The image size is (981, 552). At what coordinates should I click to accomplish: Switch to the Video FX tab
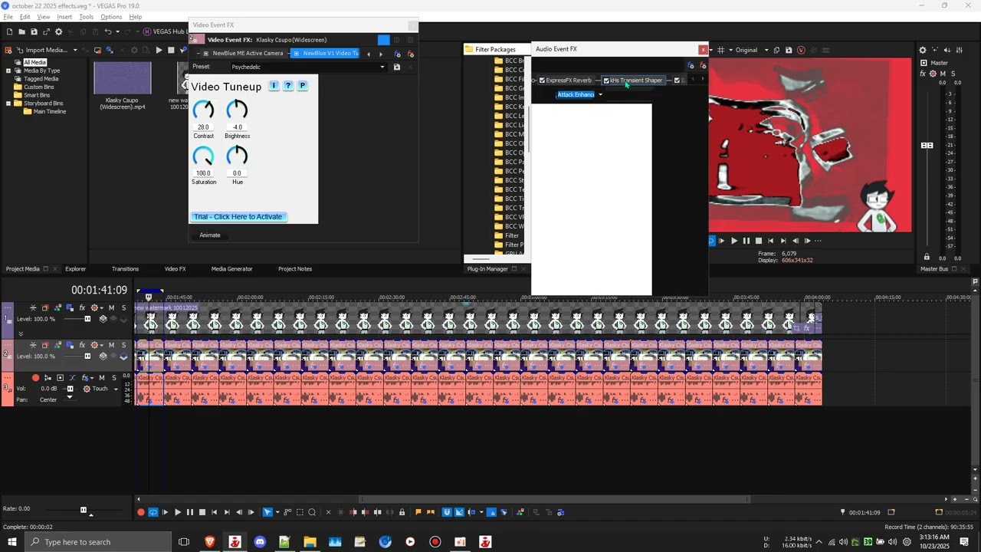click(x=175, y=269)
